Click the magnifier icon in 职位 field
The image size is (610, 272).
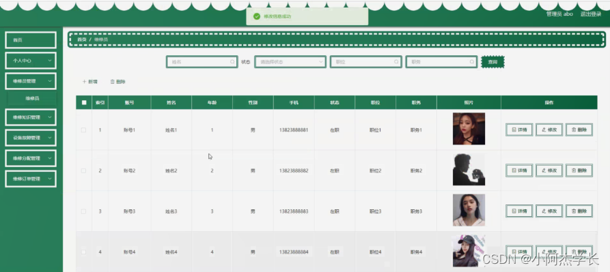(396, 62)
